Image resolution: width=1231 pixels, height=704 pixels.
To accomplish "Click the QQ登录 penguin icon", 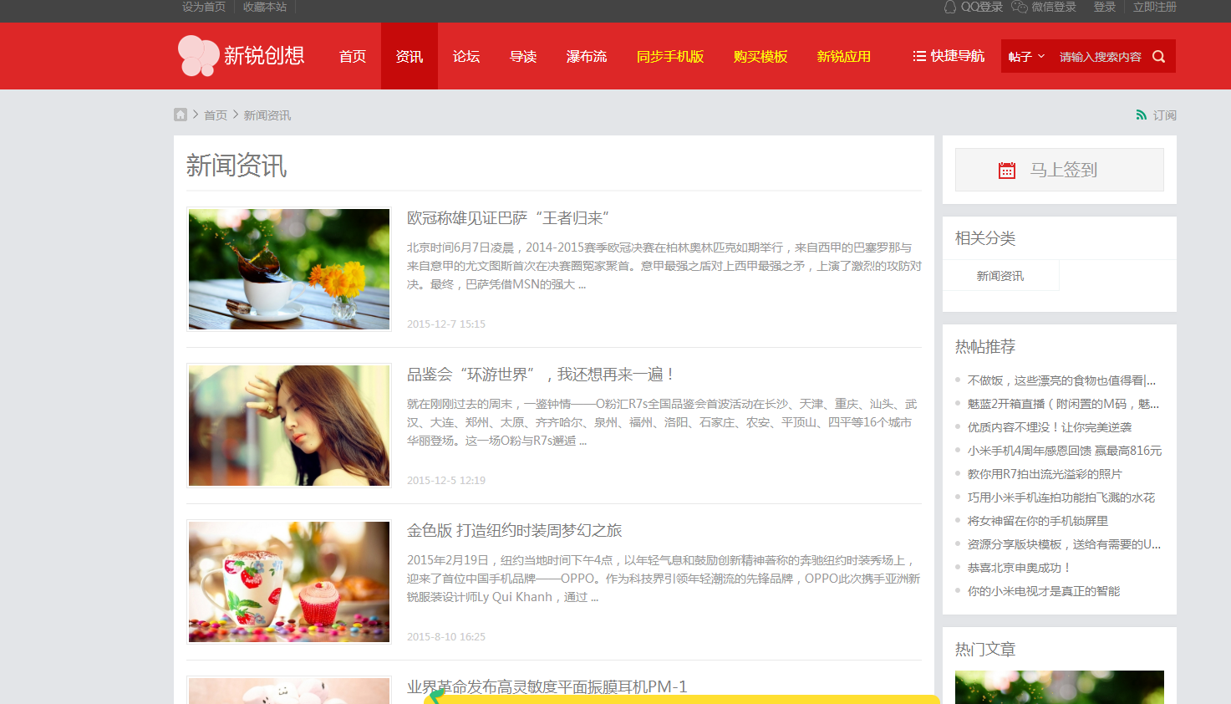I will point(950,7).
